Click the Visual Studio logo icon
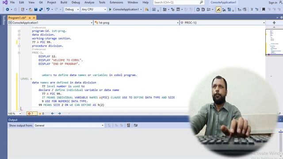The image size is (283, 159). [x=5, y=3]
